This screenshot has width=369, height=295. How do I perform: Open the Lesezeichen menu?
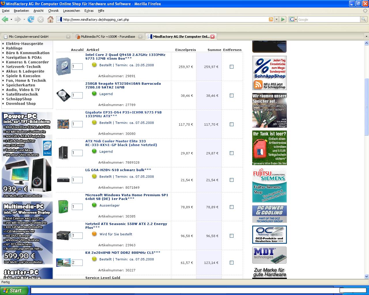(x=71, y=11)
